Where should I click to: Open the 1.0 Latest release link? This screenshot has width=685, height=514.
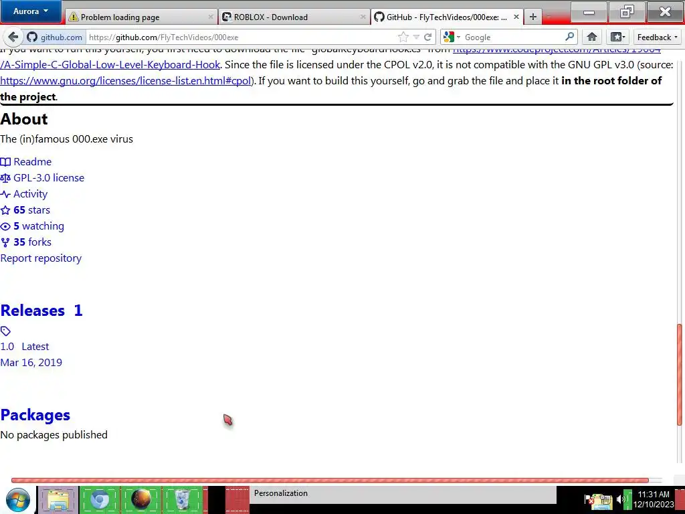(25, 347)
